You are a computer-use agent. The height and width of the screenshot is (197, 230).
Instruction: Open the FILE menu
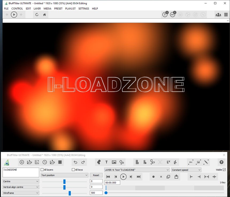(6, 9)
